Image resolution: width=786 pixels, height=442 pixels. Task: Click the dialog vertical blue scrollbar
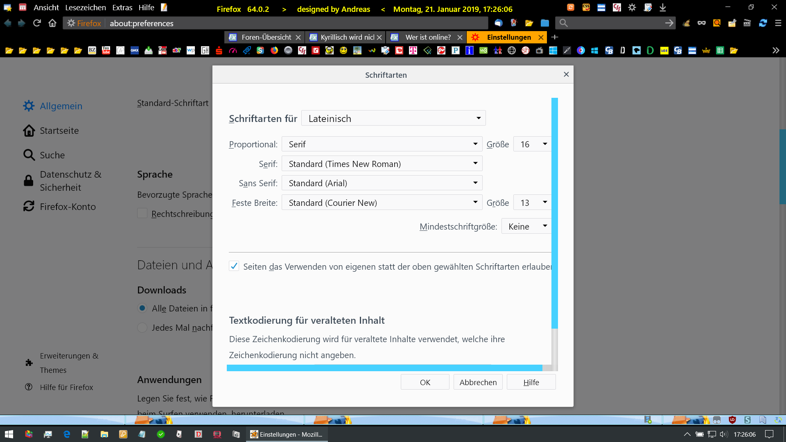(x=554, y=213)
